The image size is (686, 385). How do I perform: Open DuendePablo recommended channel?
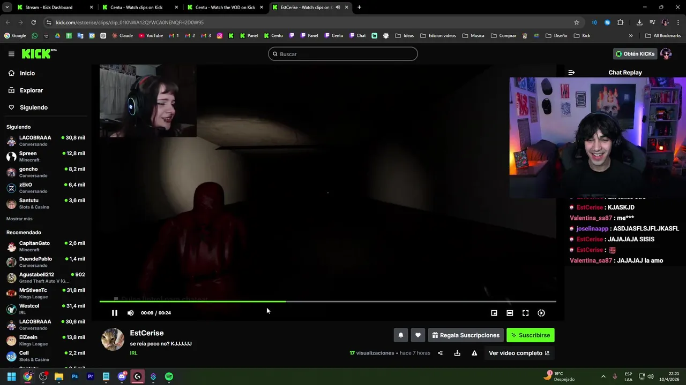46,262
